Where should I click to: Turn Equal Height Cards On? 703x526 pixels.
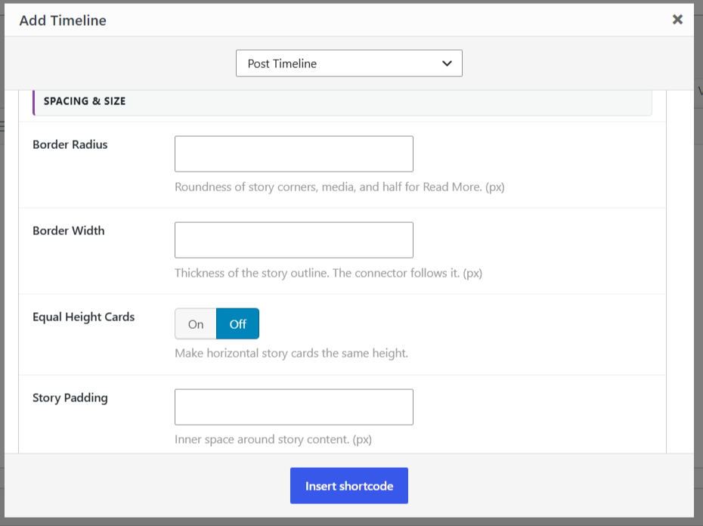[196, 323]
